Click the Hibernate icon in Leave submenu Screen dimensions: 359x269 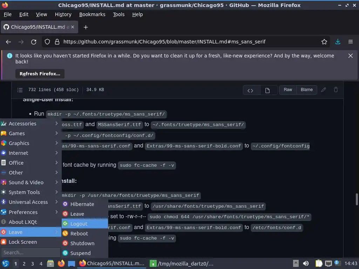coord(65,204)
